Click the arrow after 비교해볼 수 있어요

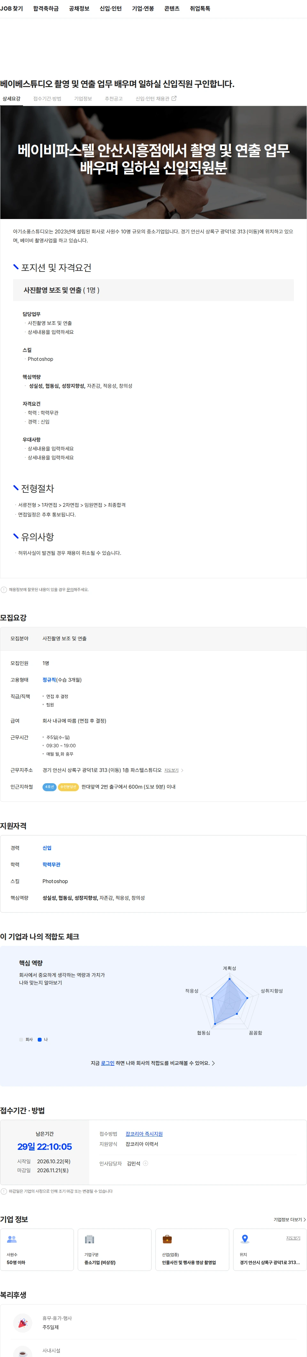(213, 1063)
